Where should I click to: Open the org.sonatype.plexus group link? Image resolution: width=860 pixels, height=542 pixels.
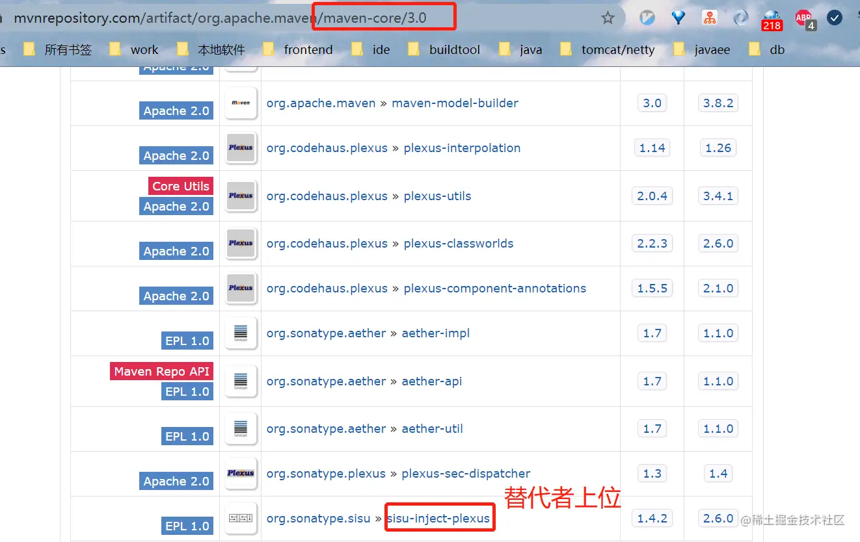326,473
